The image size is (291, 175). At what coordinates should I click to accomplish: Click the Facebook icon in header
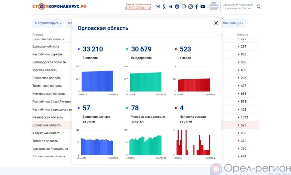tap(196, 6)
